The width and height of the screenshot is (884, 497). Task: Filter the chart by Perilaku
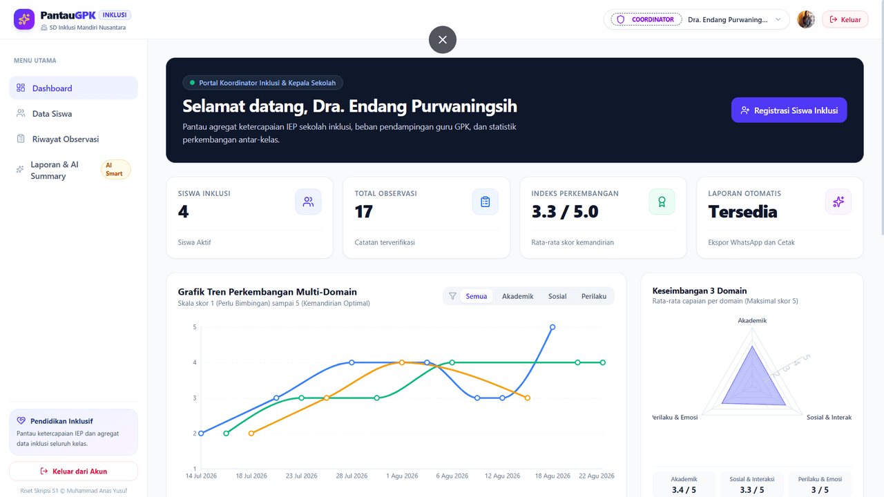594,296
